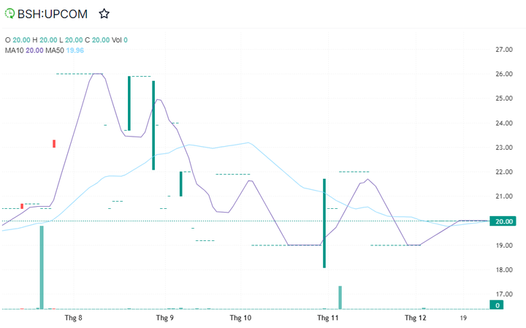Screen dimensions: 526x328
Task: Click the teal volume value tag
Action: point(498,305)
